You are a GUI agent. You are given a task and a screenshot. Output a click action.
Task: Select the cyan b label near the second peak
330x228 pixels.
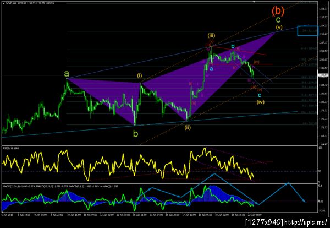233,46
